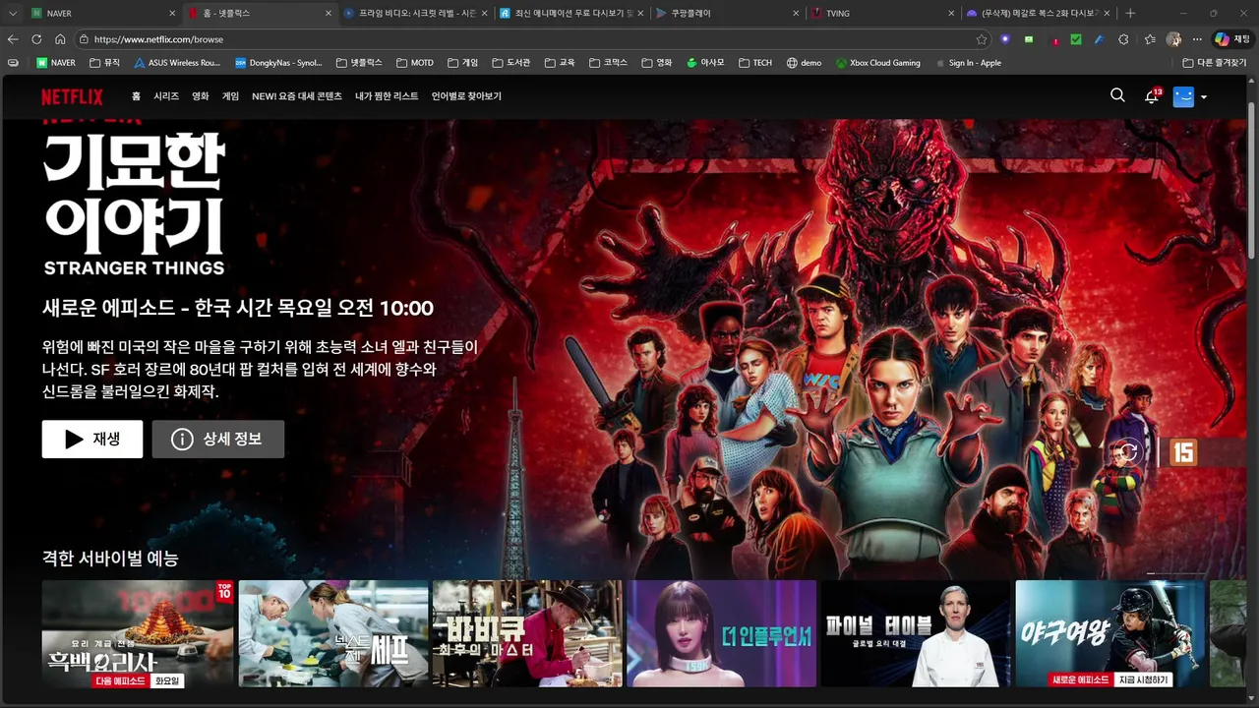1259x708 pixels.
Task: Reload the page with refresh icon
Action: pyautogui.click(x=36, y=39)
